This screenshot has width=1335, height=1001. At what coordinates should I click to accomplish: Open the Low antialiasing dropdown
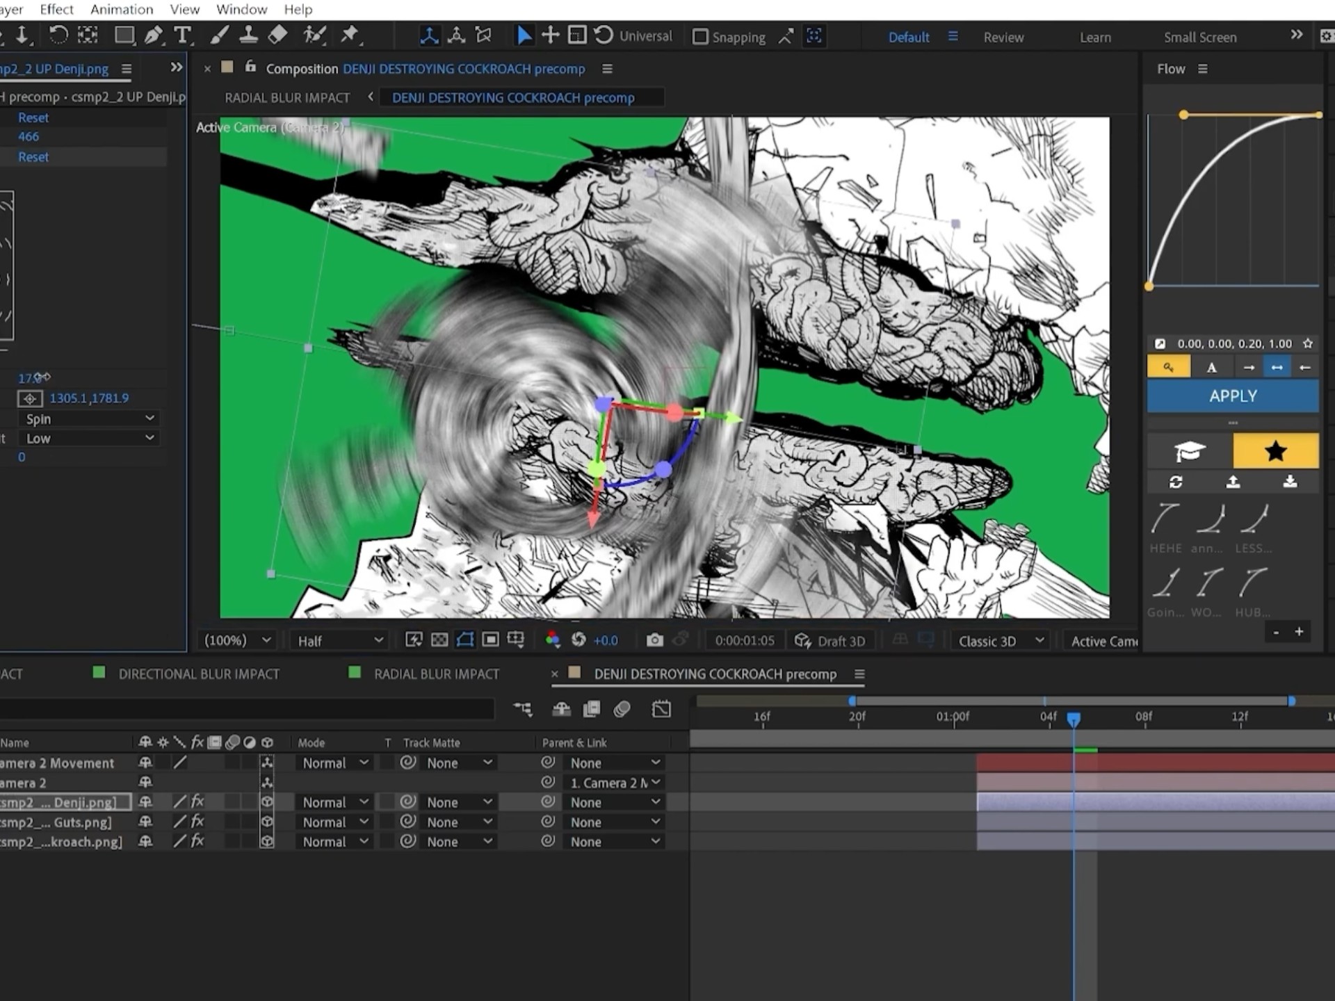coord(89,438)
